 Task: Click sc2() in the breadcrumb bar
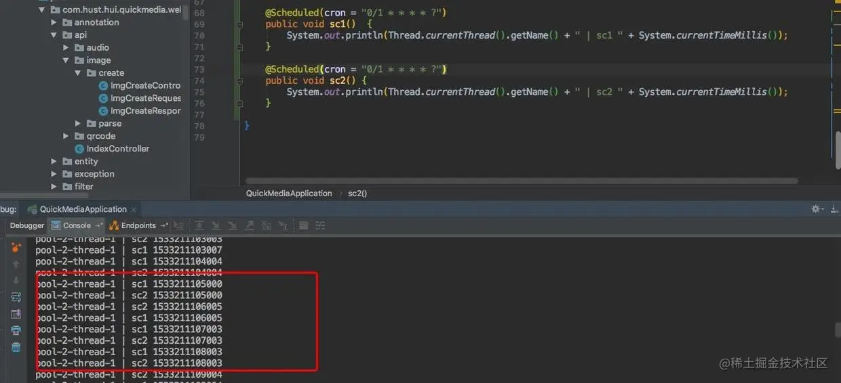(x=357, y=194)
